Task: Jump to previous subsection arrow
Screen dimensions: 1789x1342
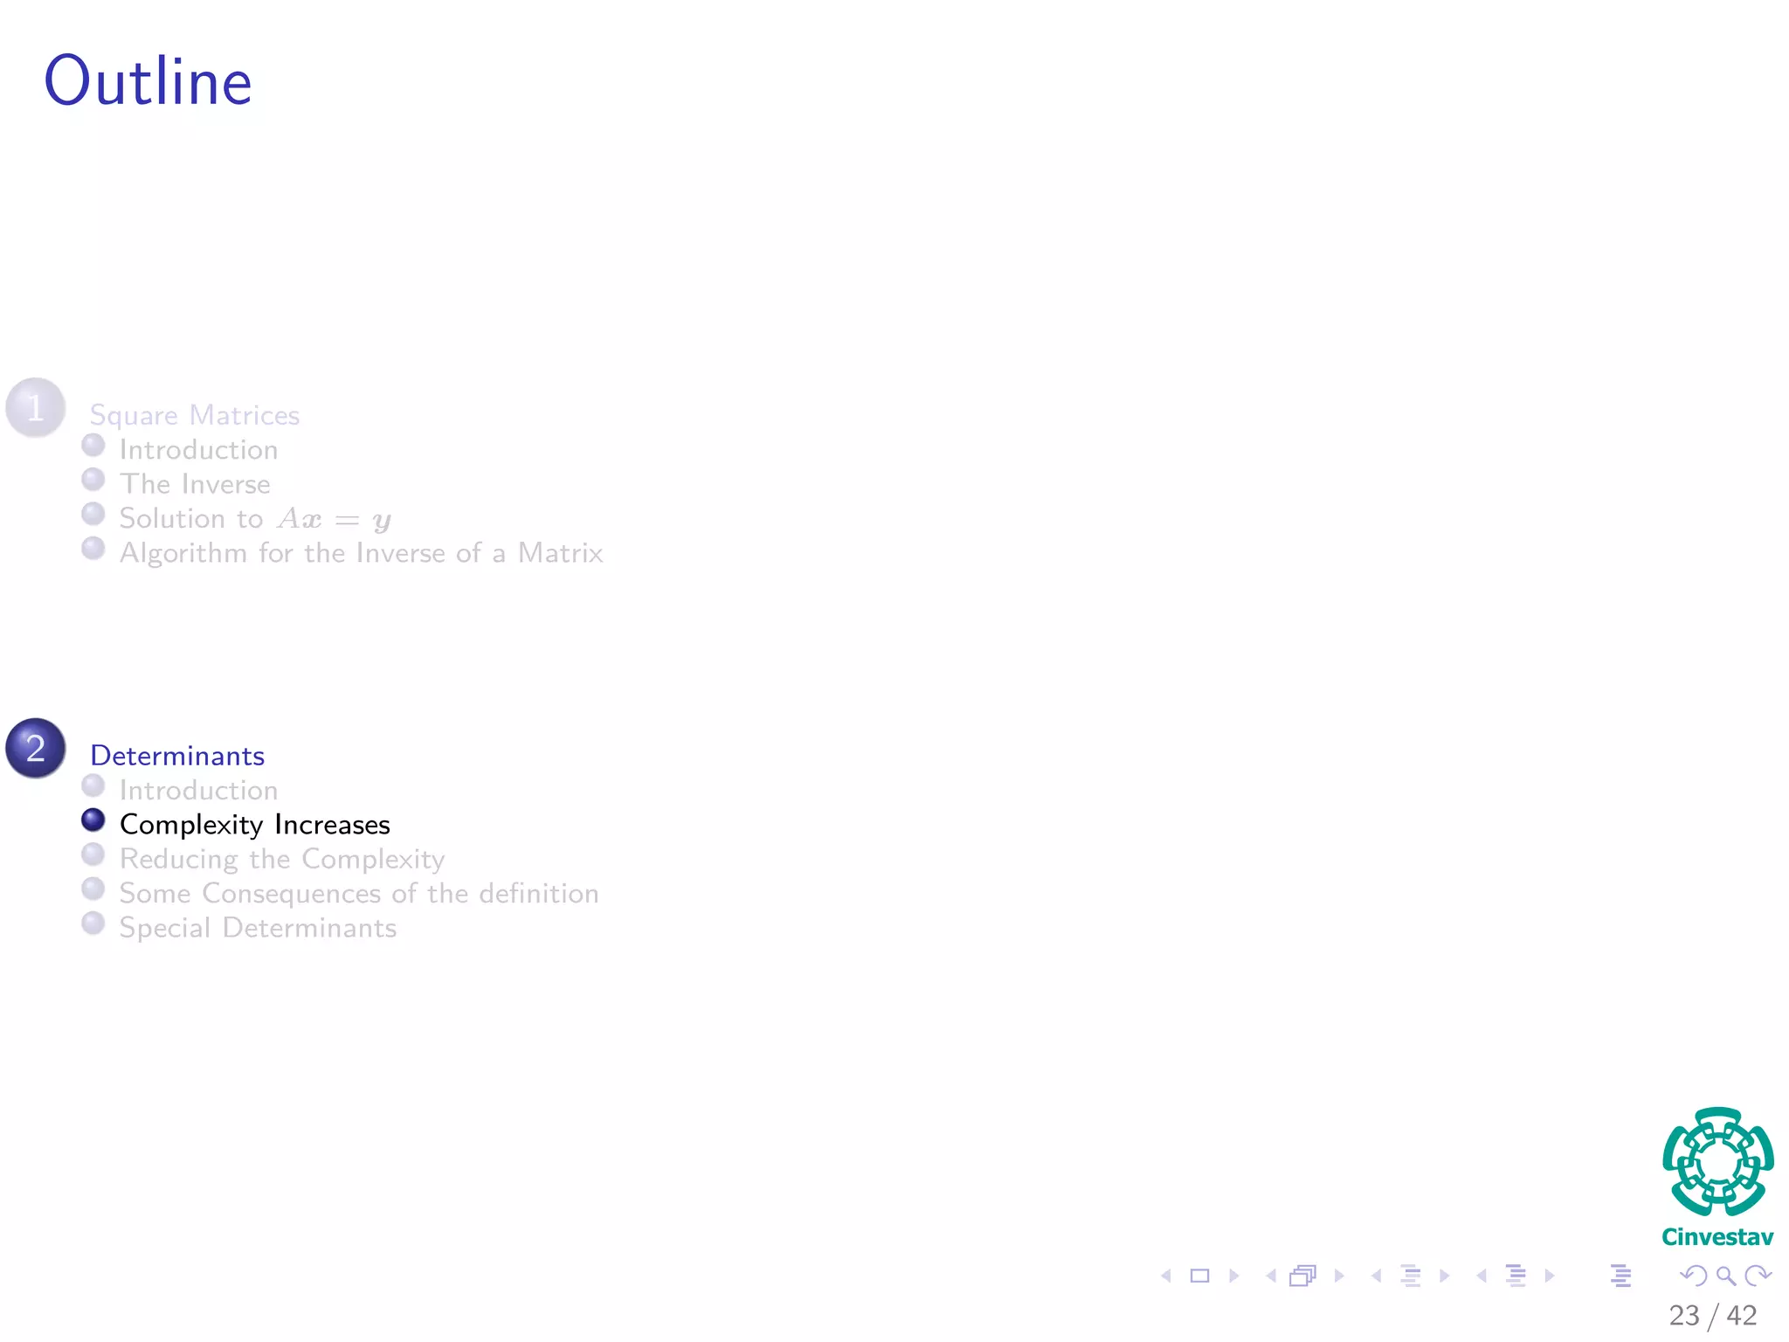Action: pyautogui.click(x=1377, y=1276)
